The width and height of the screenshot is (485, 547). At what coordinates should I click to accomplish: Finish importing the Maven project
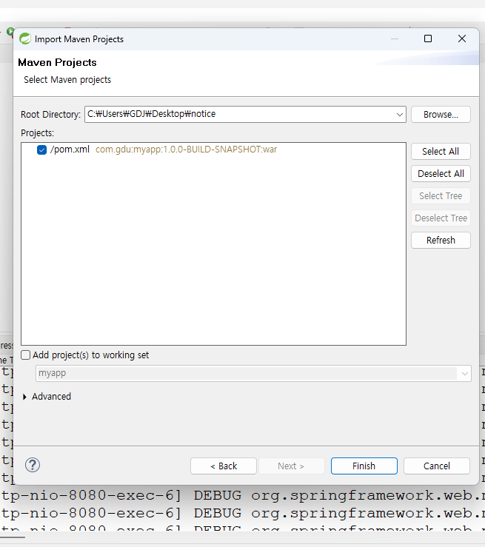364,466
